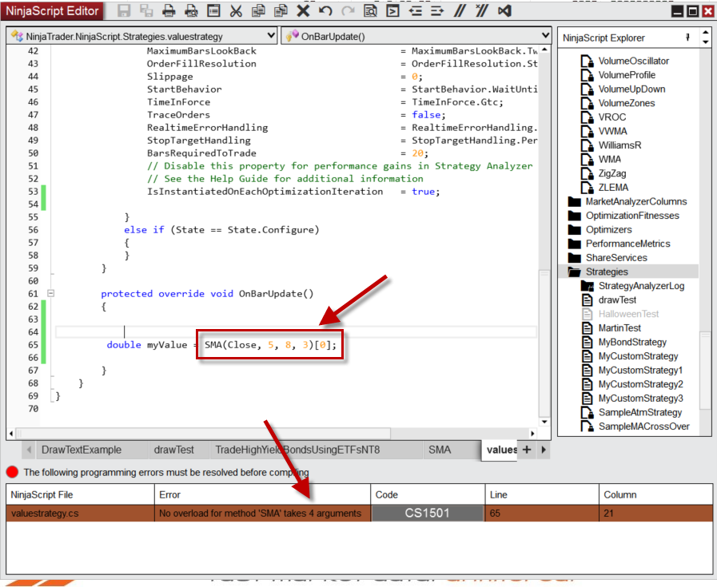Select the VolumeProfile indicator
Screen dimensions: 717x587
[619, 75]
